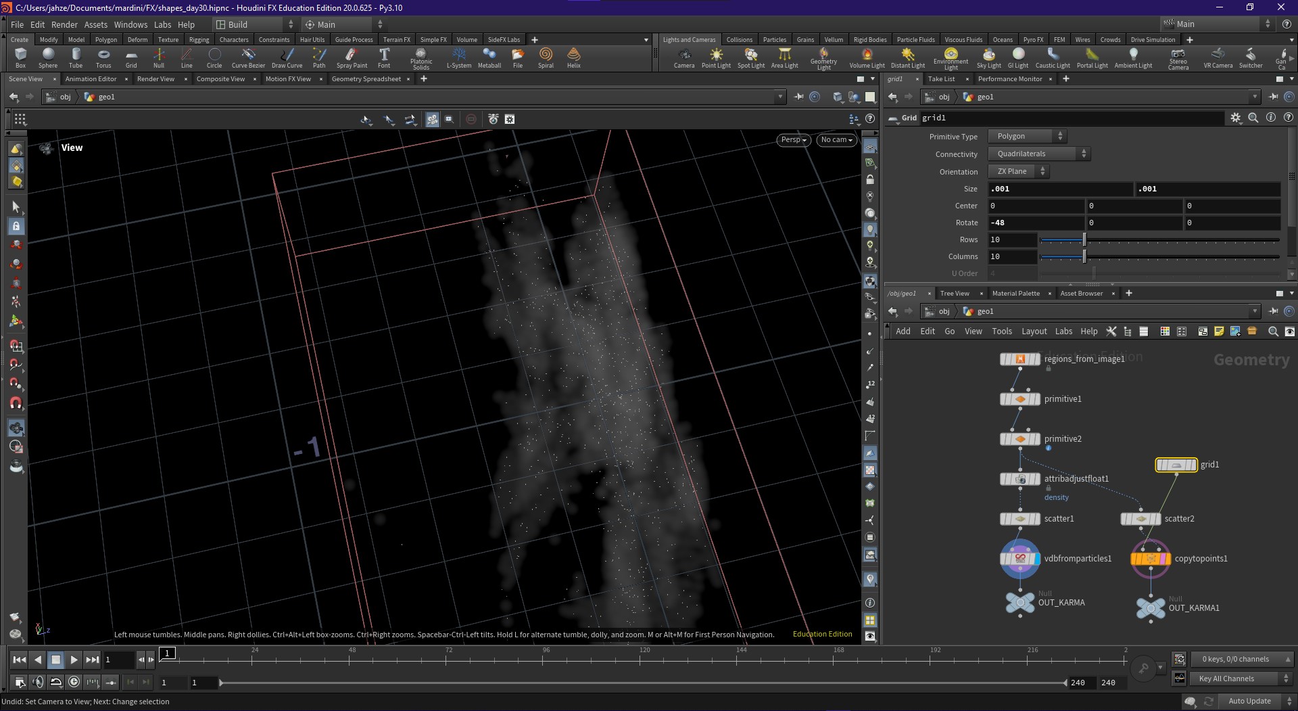Click the vdbfromparticles1 node

[x=1020, y=559]
